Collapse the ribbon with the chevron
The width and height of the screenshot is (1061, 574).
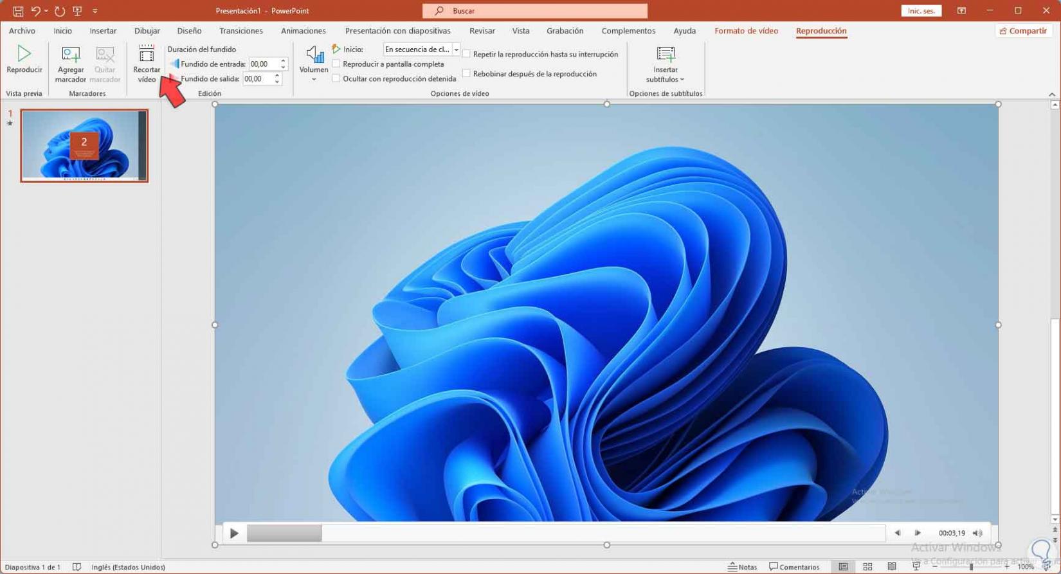[x=1052, y=94]
